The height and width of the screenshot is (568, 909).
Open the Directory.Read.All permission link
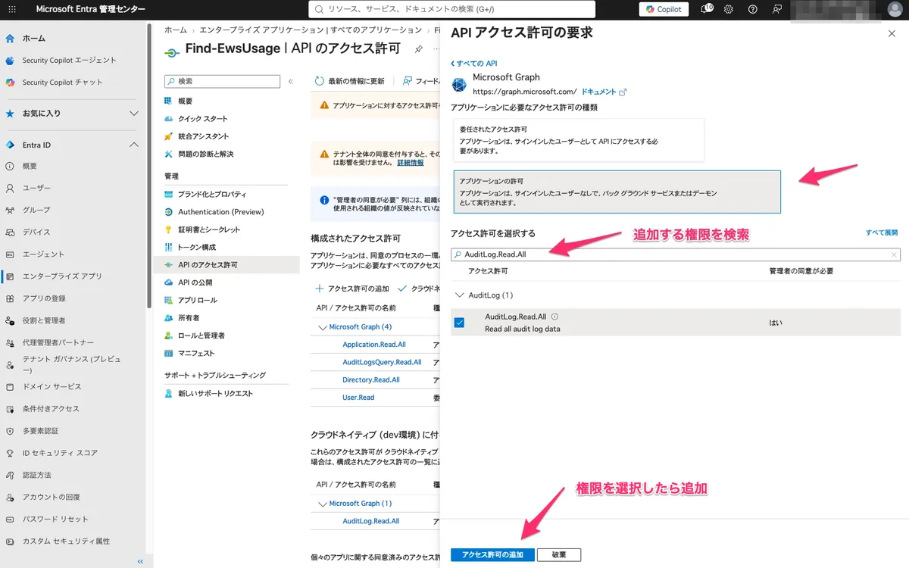370,379
